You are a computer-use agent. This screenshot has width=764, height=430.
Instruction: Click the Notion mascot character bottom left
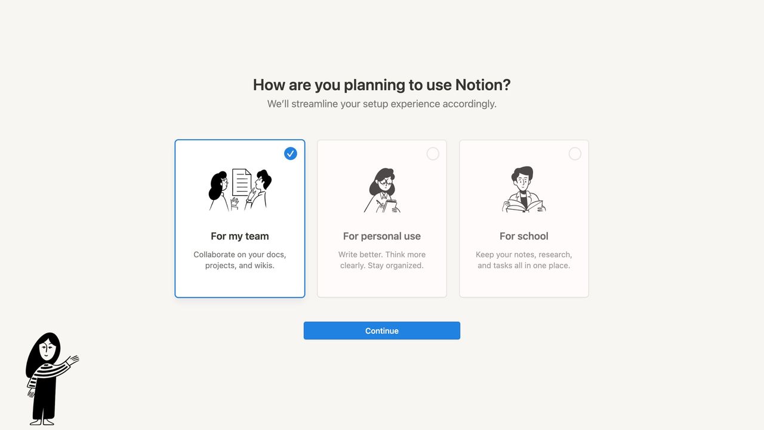[51, 376]
